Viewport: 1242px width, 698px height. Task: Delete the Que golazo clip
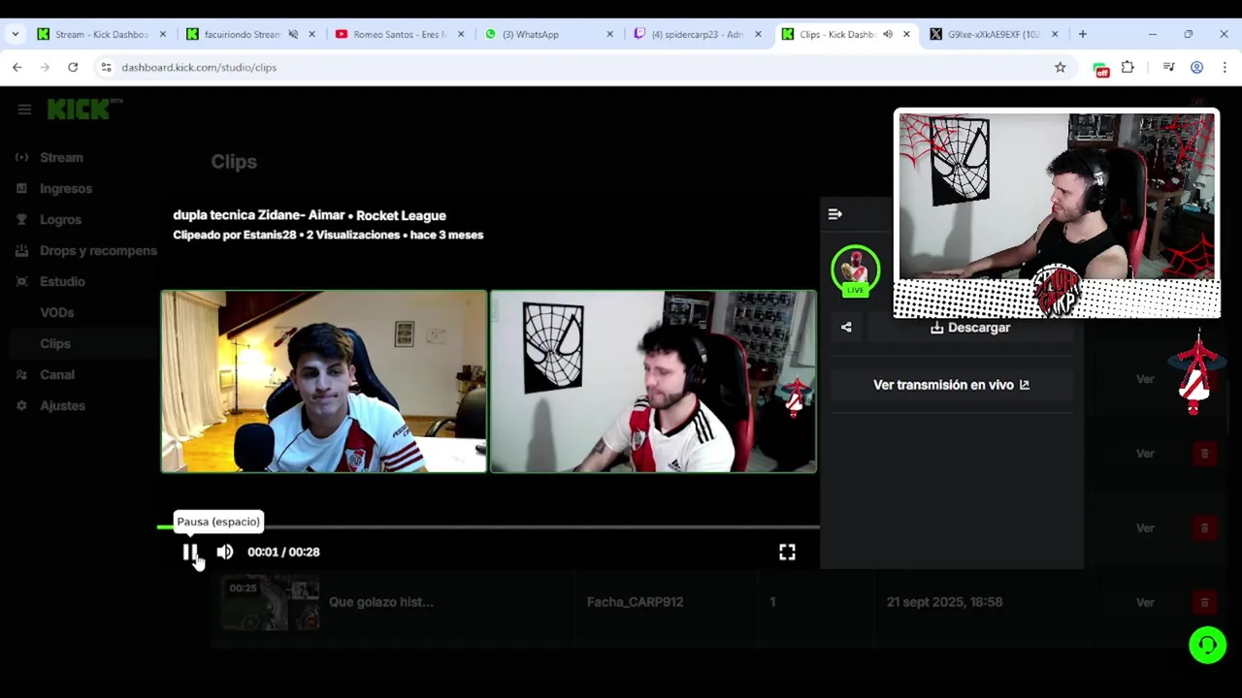pos(1204,602)
